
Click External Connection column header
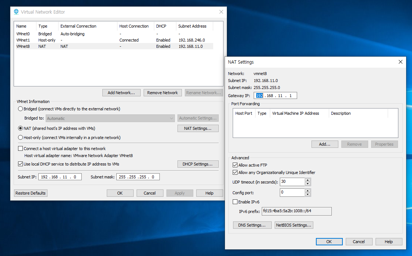pyautogui.click(x=88, y=26)
